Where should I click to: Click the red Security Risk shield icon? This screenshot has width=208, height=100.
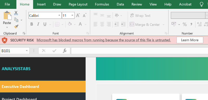(5, 40)
